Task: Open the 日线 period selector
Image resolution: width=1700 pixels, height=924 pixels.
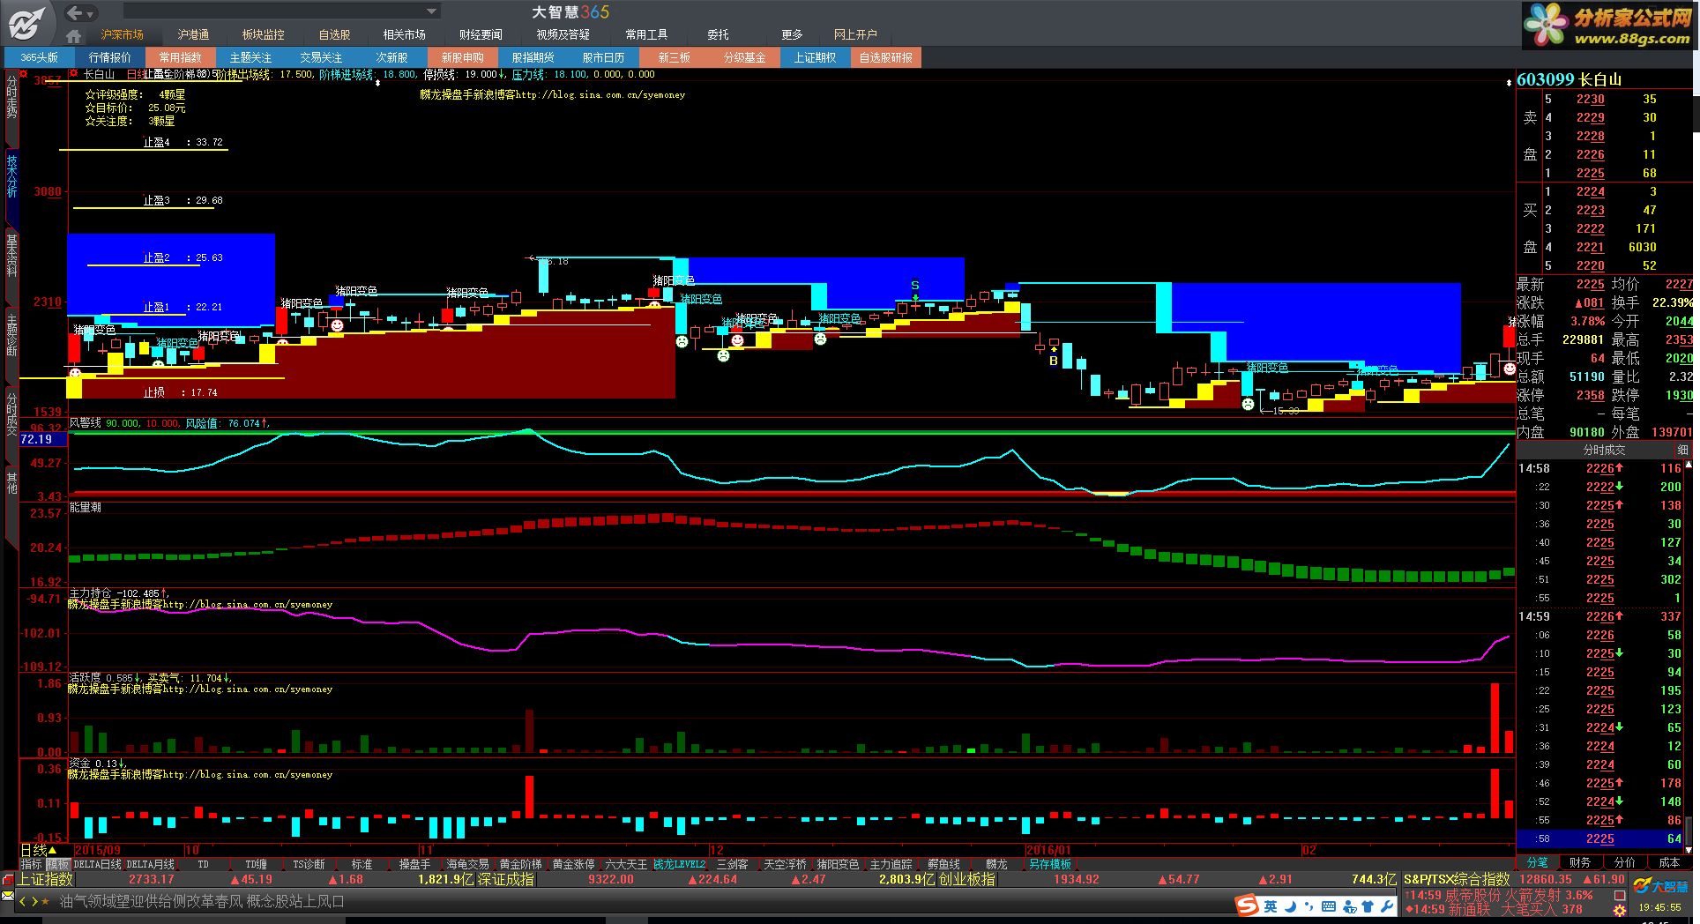Action: 39,850
